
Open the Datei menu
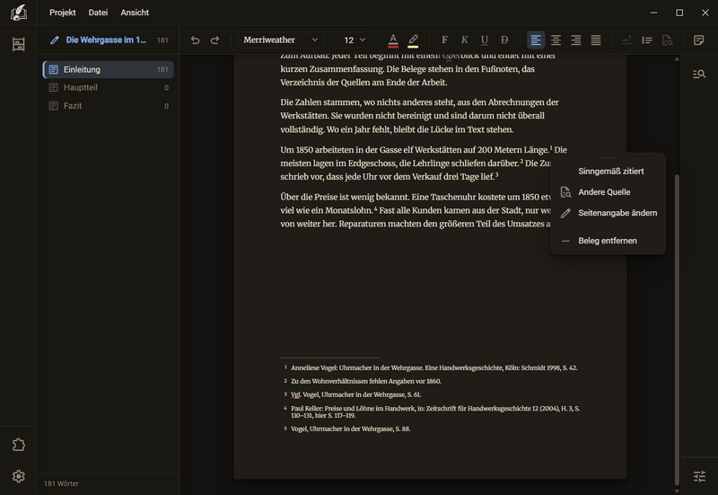coord(98,13)
